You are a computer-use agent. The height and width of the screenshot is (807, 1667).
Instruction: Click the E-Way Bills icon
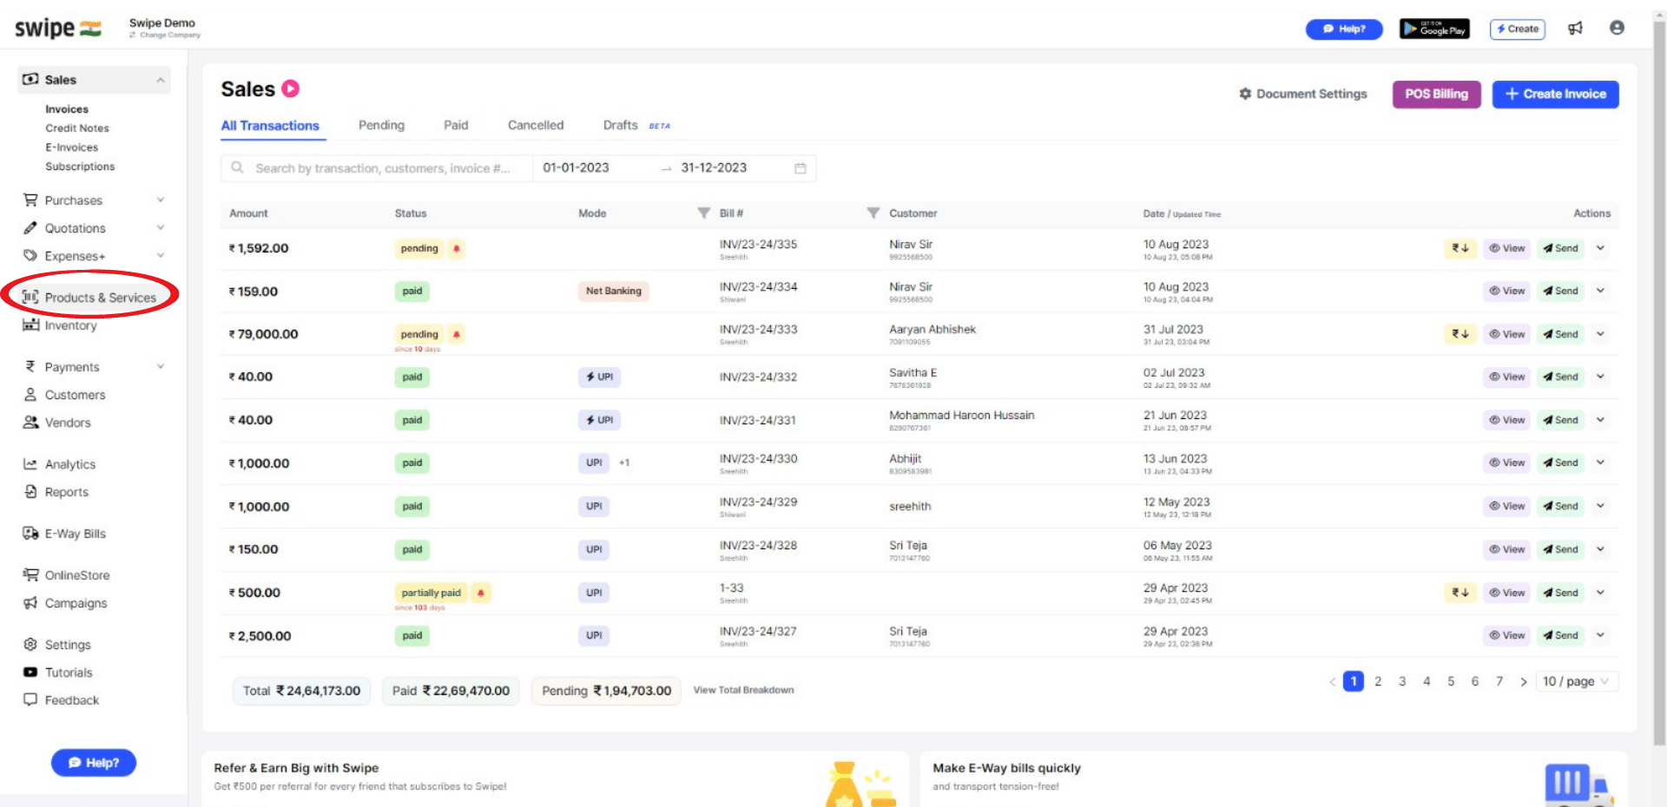coord(30,533)
